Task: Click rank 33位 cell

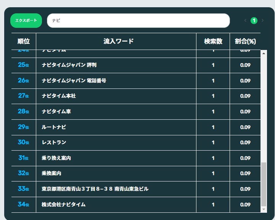Action: pos(24,189)
